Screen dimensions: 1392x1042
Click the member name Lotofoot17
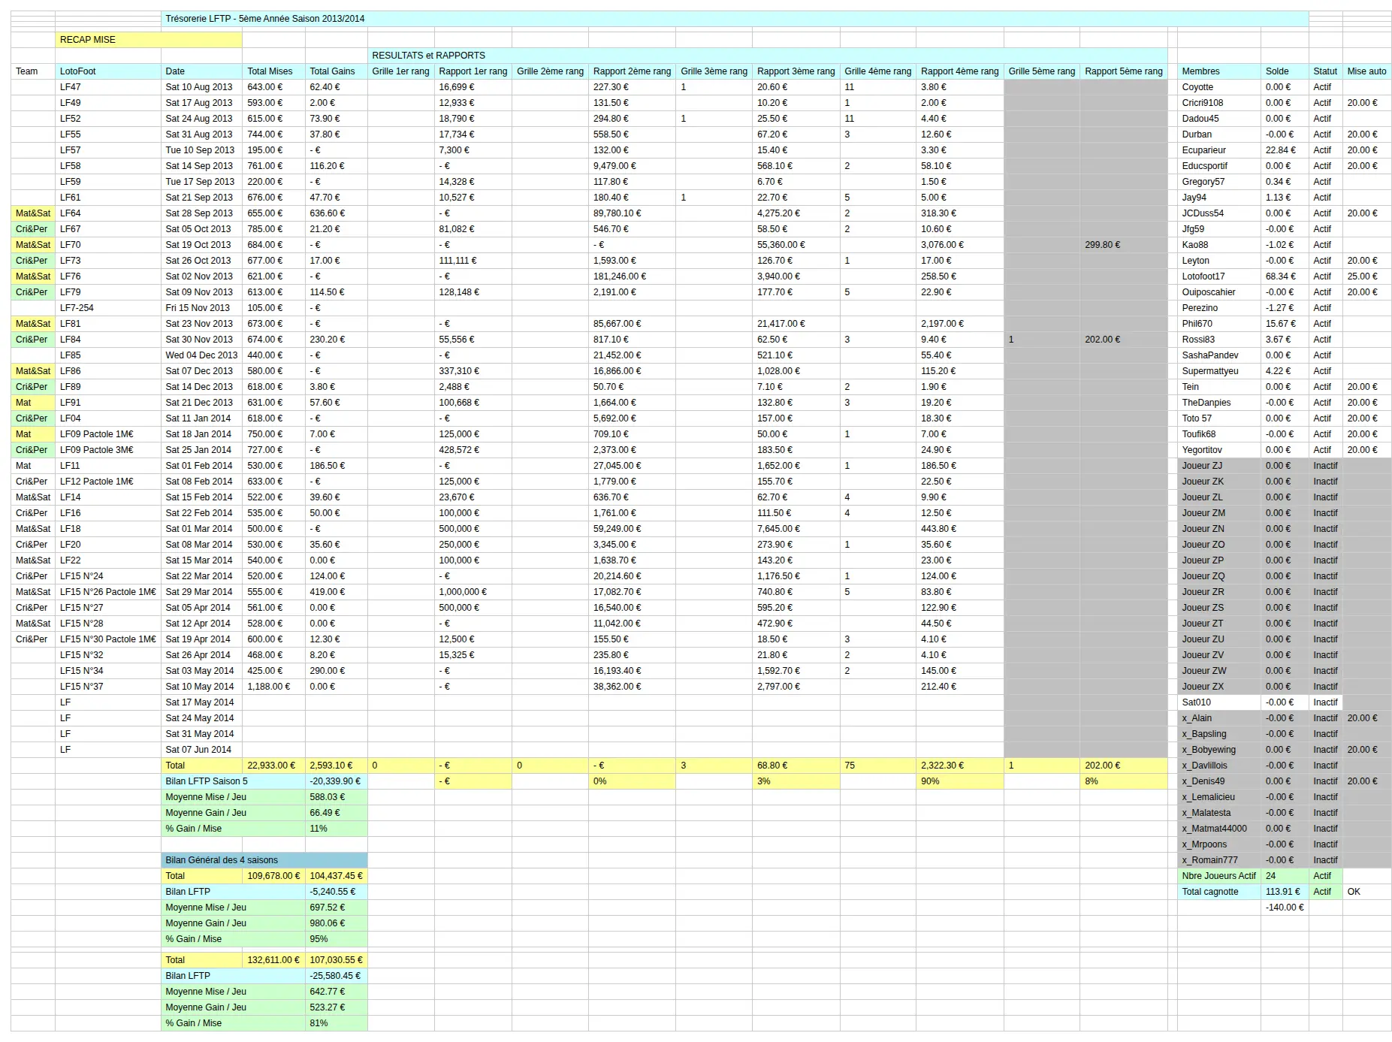coord(1219,276)
